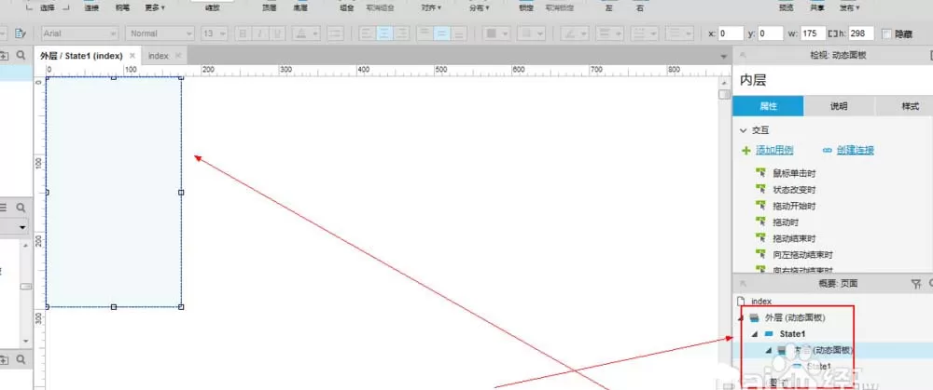Switch to the 说明 notes tab
This screenshot has height=390, width=933.
coord(839,106)
